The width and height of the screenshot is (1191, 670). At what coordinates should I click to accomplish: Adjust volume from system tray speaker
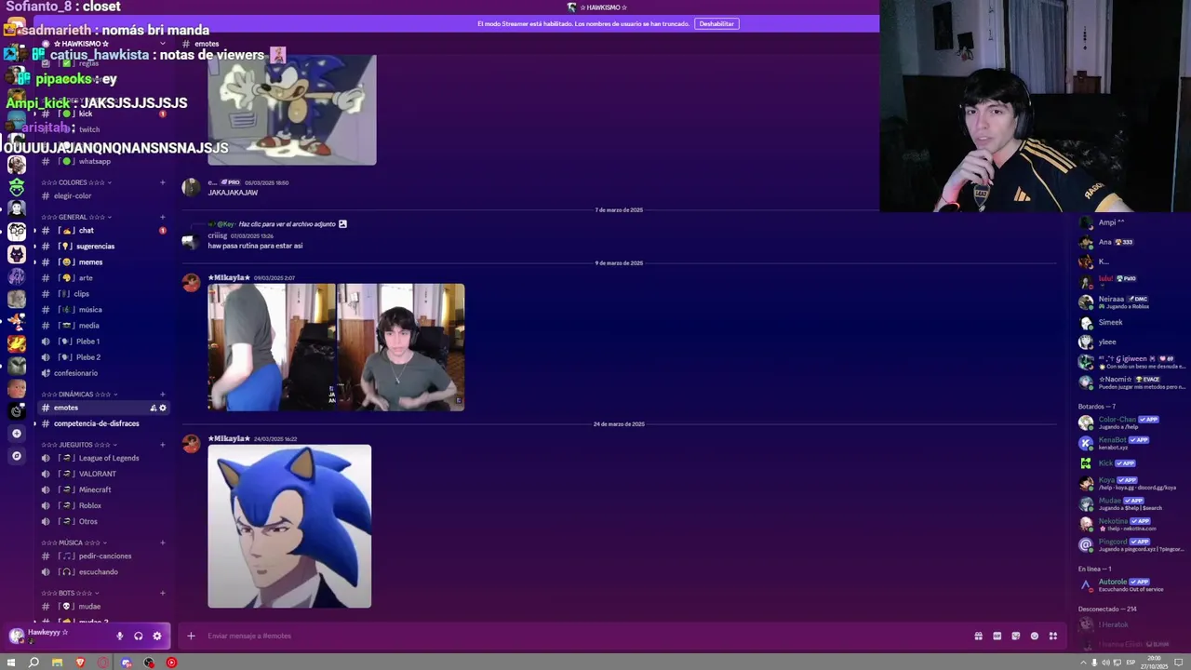[x=1104, y=663]
